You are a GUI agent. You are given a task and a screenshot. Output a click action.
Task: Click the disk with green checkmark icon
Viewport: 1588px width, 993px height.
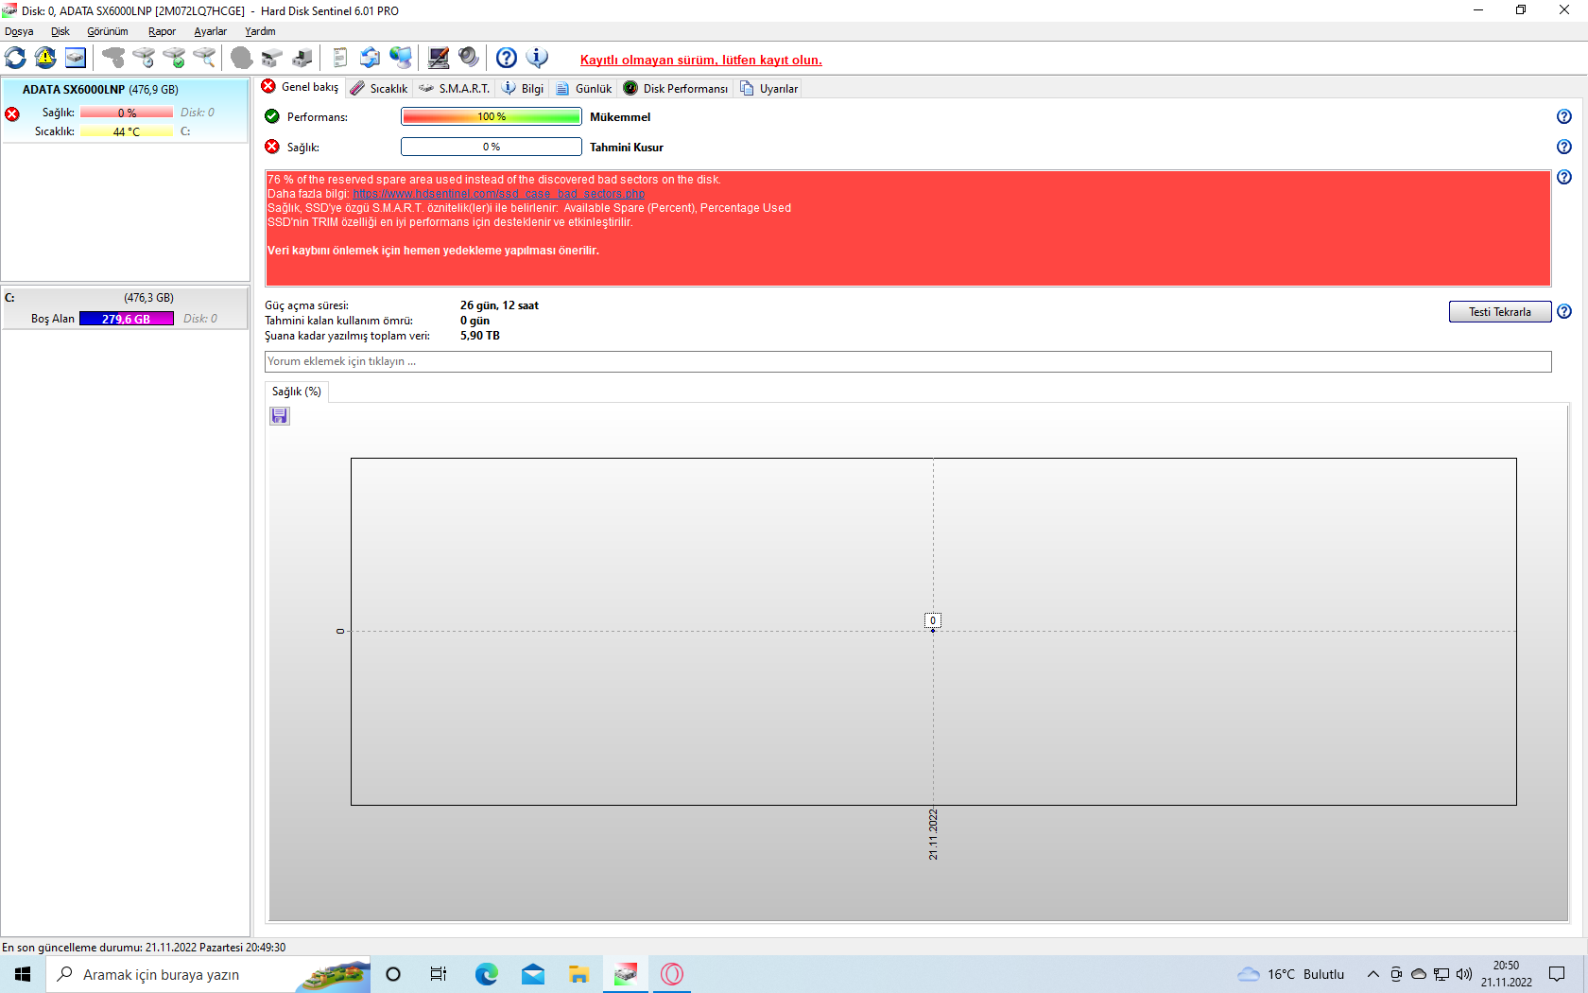(174, 58)
